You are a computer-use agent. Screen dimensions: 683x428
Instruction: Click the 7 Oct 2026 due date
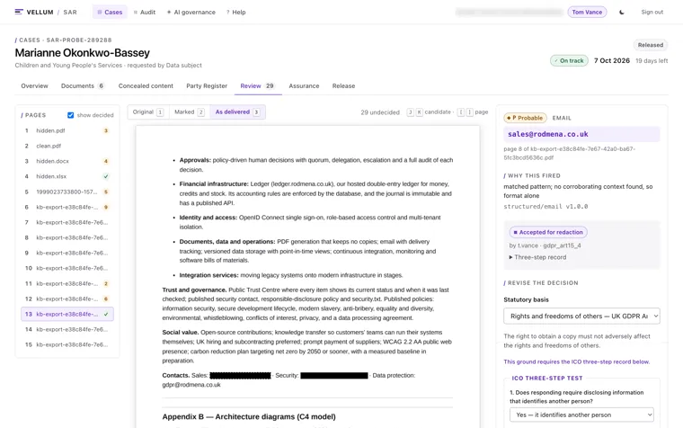coord(612,60)
